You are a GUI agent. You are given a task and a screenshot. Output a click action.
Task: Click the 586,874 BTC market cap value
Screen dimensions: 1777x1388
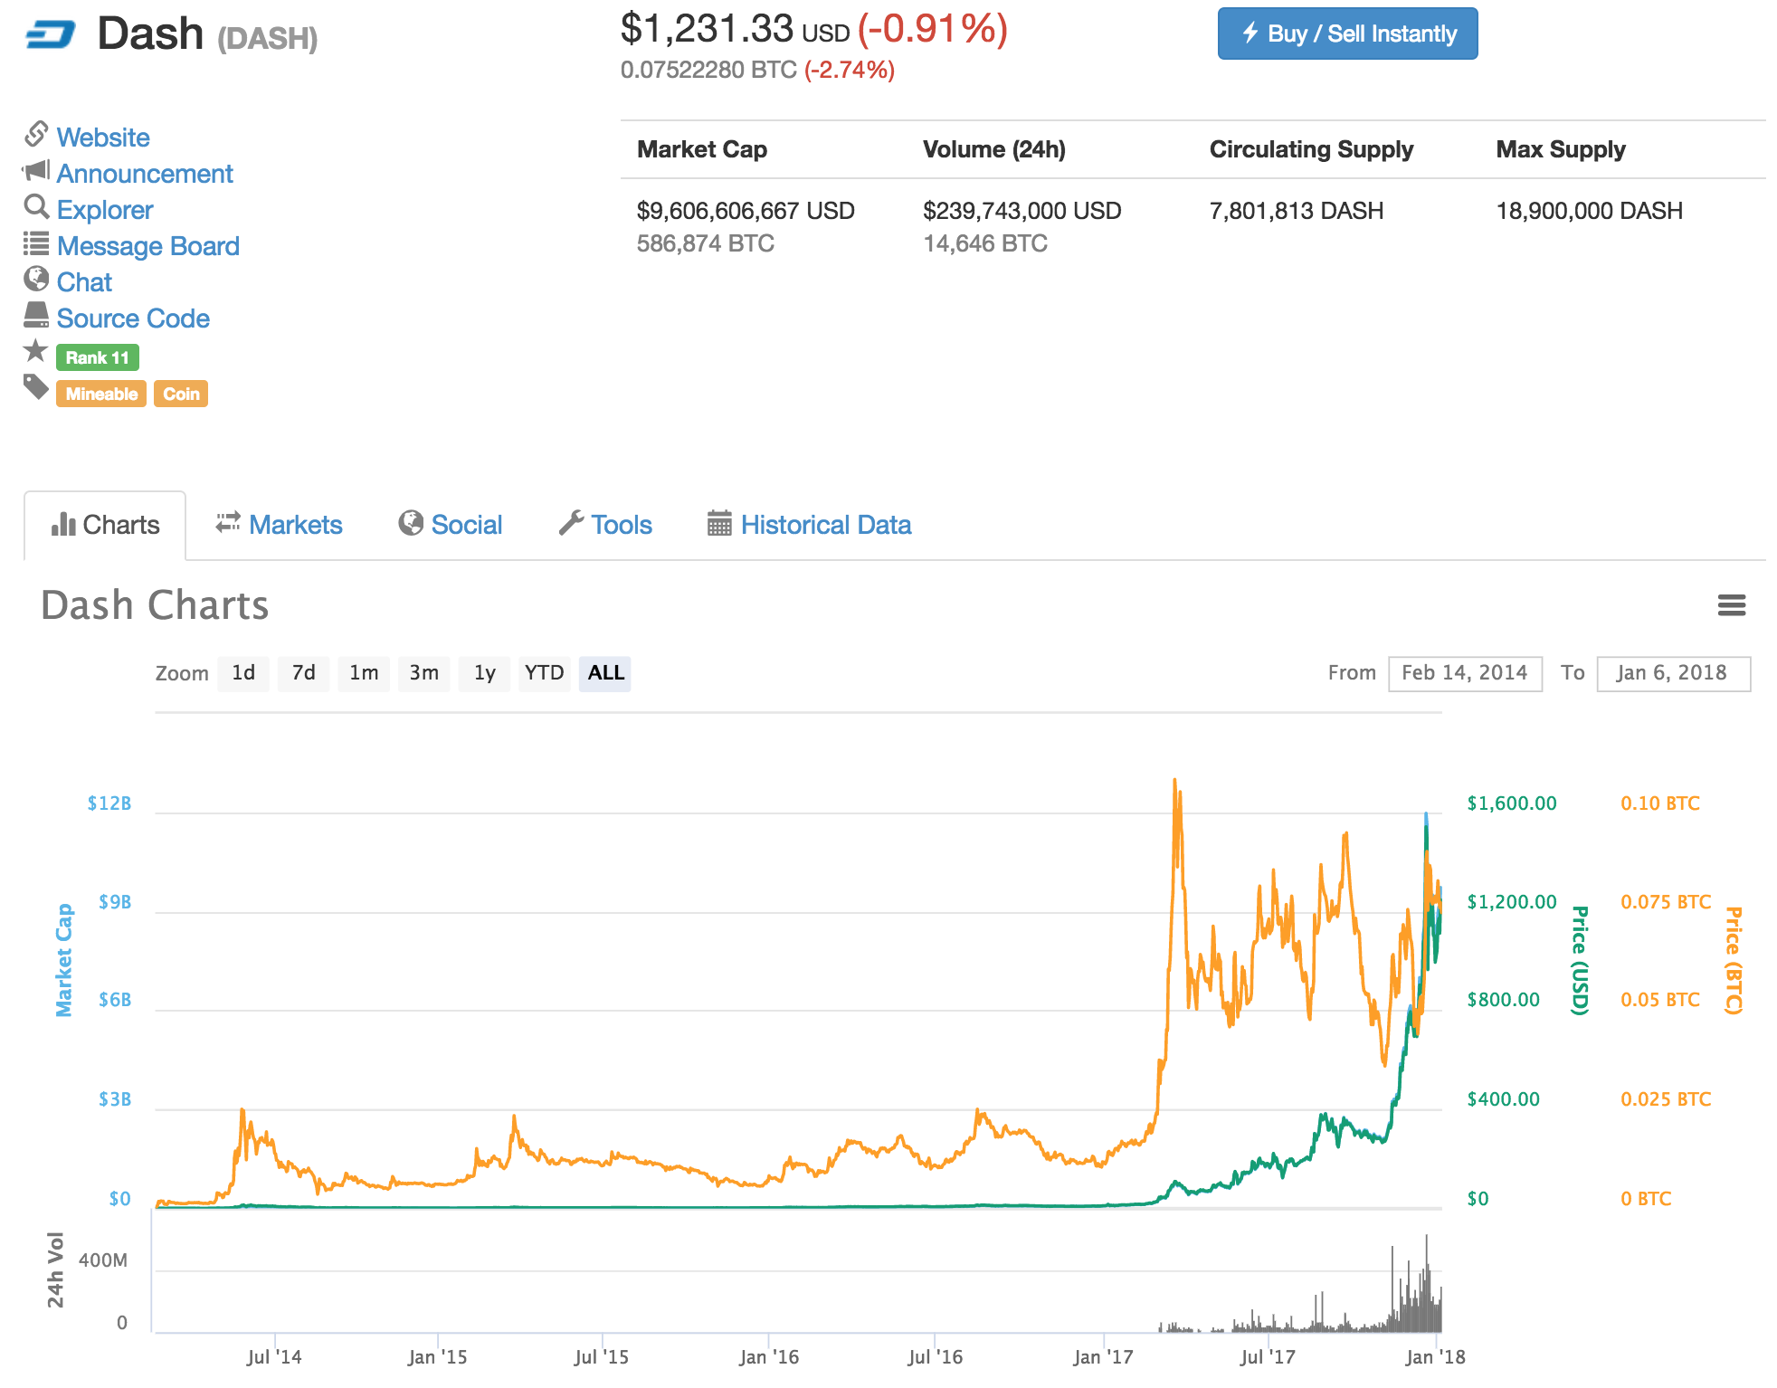pyautogui.click(x=706, y=243)
